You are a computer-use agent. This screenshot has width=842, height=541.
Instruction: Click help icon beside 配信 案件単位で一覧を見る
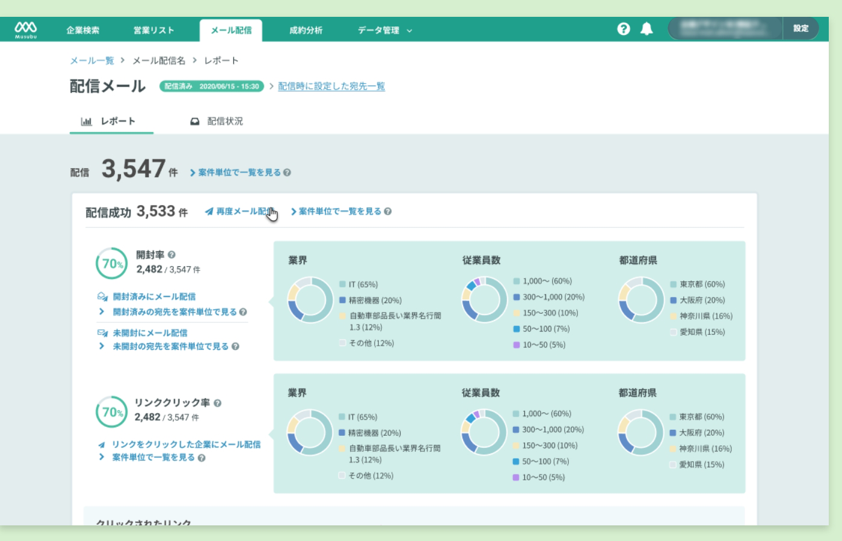(x=287, y=173)
